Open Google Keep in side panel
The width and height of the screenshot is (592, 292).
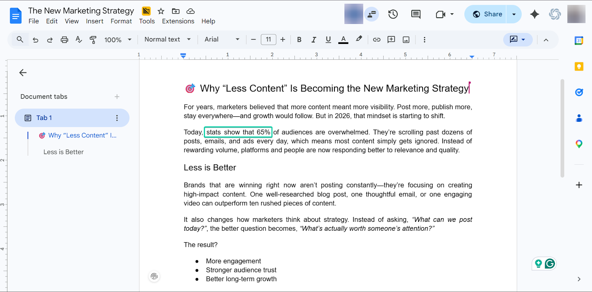click(x=579, y=66)
